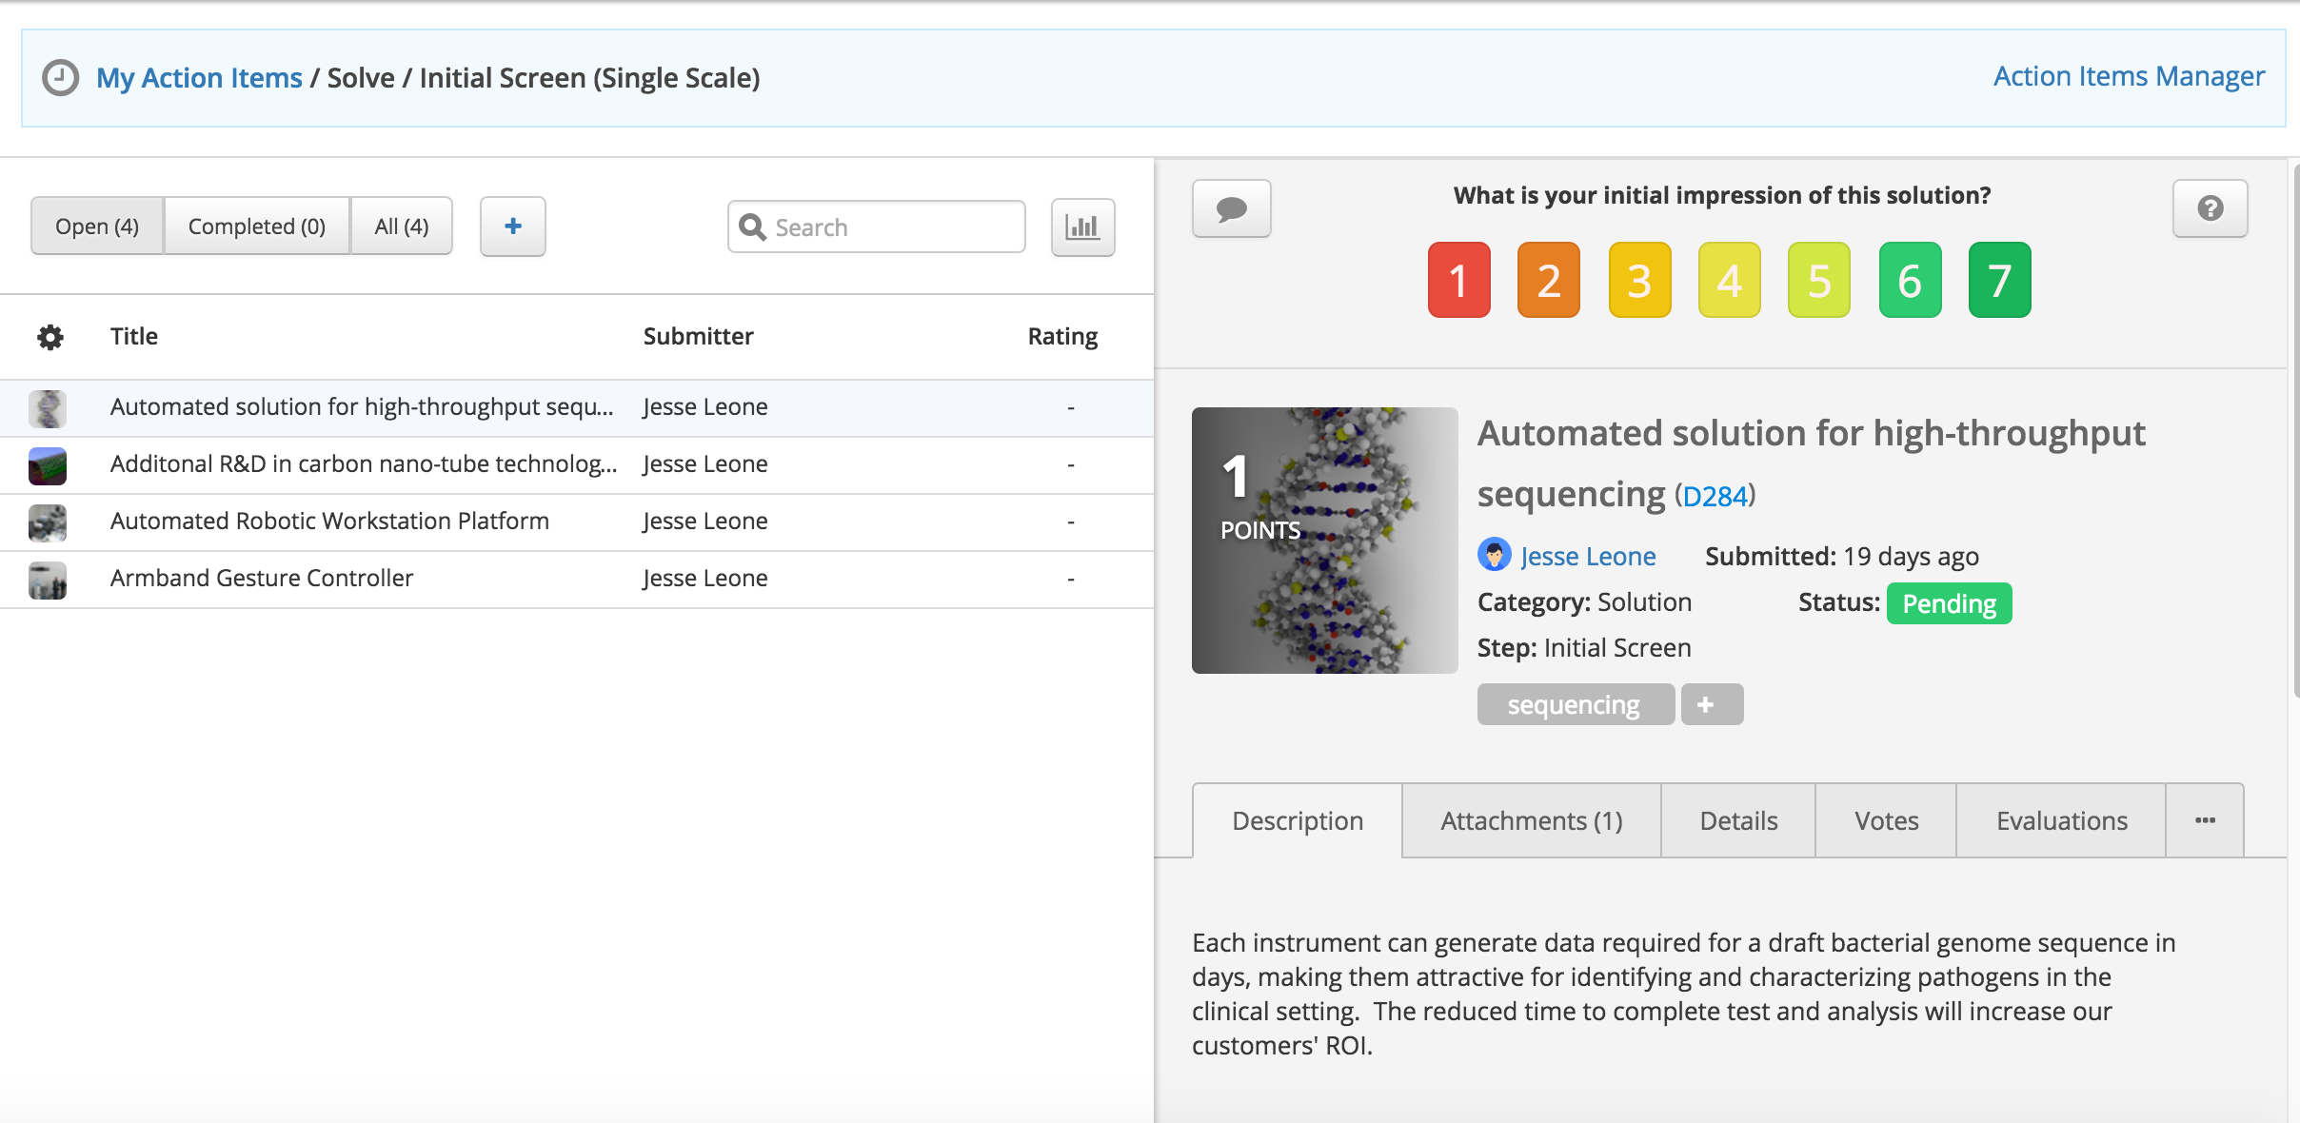Screen dimensions: 2300x1123
Task: Switch to the Attachments (1) tab
Action: (x=1531, y=820)
